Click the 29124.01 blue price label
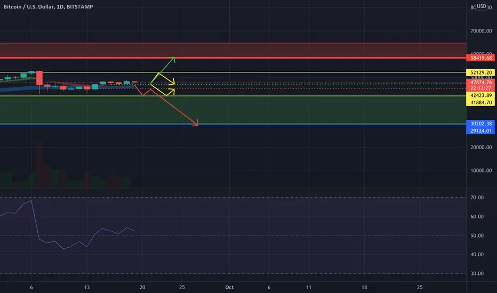Screen dimensions: 497x293 (480, 131)
